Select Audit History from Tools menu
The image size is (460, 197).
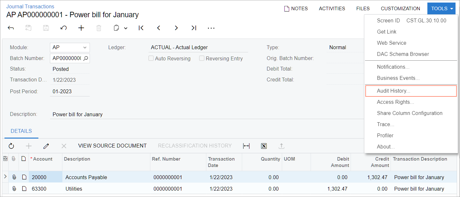(393, 91)
